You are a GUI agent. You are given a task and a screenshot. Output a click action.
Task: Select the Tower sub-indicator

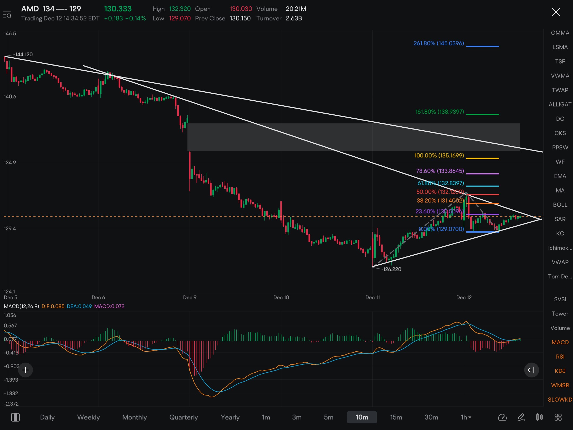(x=560, y=314)
